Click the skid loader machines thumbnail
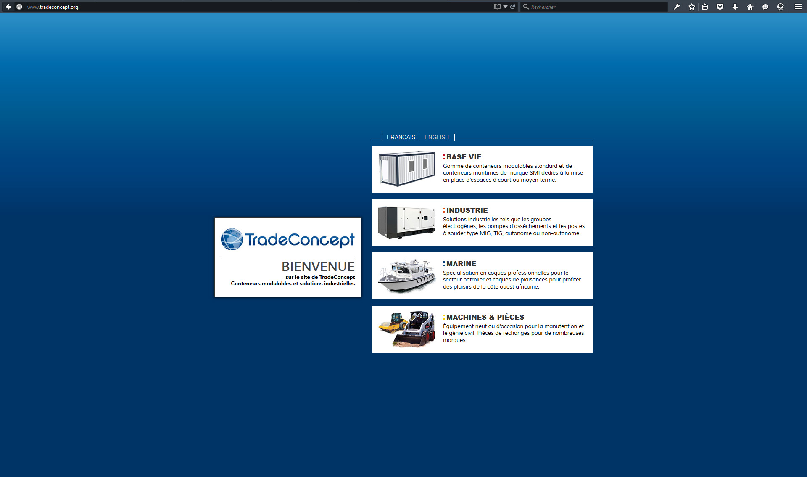Image resolution: width=807 pixels, height=477 pixels. click(407, 329)
